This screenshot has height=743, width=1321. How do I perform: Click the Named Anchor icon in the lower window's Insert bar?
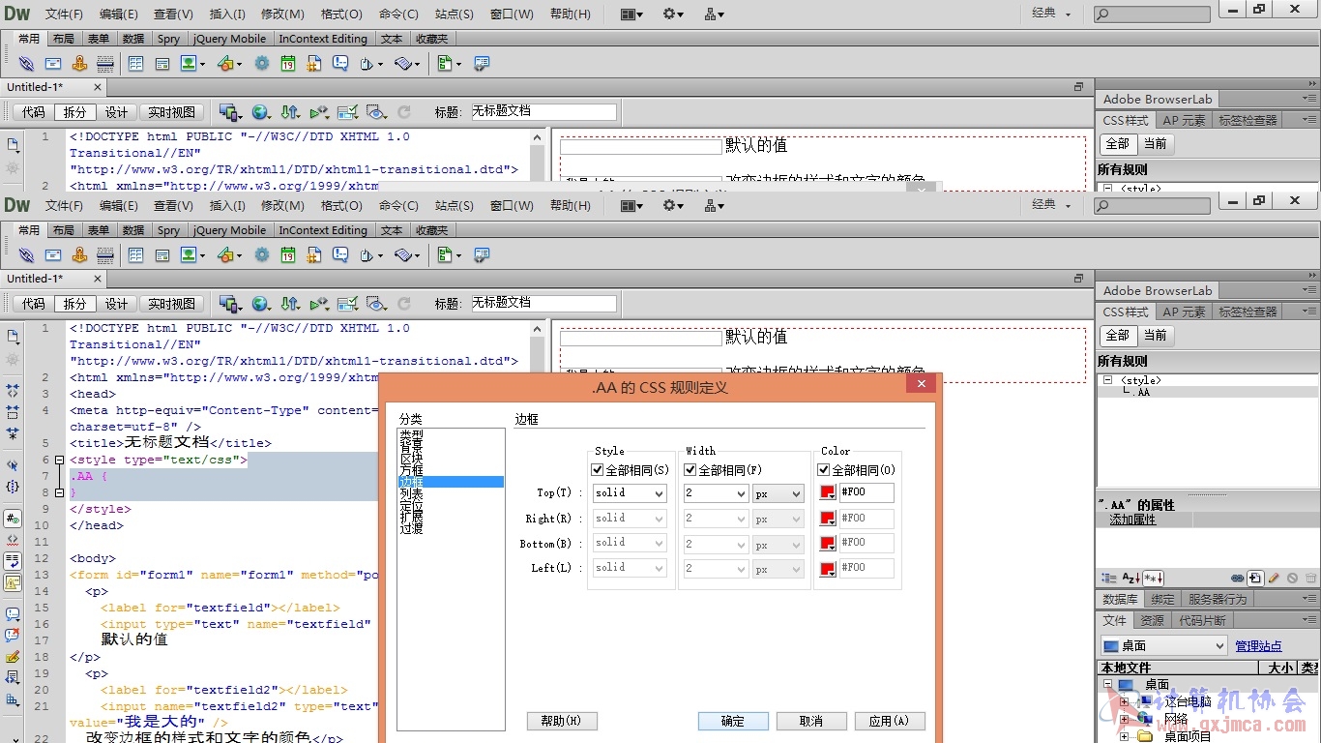(x=79, y=255)
